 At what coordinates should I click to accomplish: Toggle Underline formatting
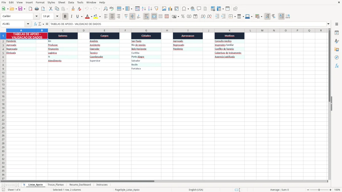click(x=77, y=16)
